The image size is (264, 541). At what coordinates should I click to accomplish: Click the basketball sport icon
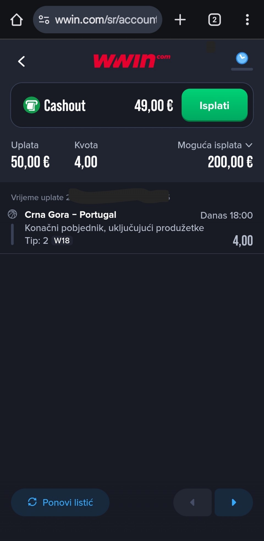pos(12,214)
